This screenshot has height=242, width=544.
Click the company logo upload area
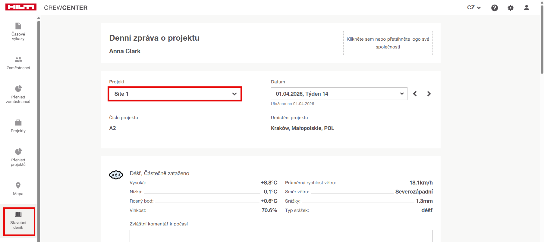pos(388,43)
